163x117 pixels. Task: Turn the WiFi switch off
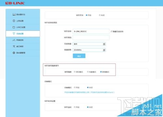click(x=100, y=15)
